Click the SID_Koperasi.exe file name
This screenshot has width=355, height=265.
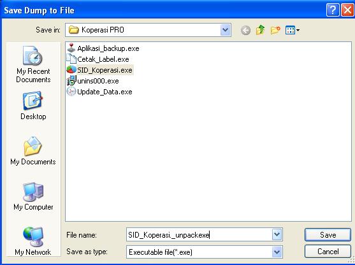105,70
